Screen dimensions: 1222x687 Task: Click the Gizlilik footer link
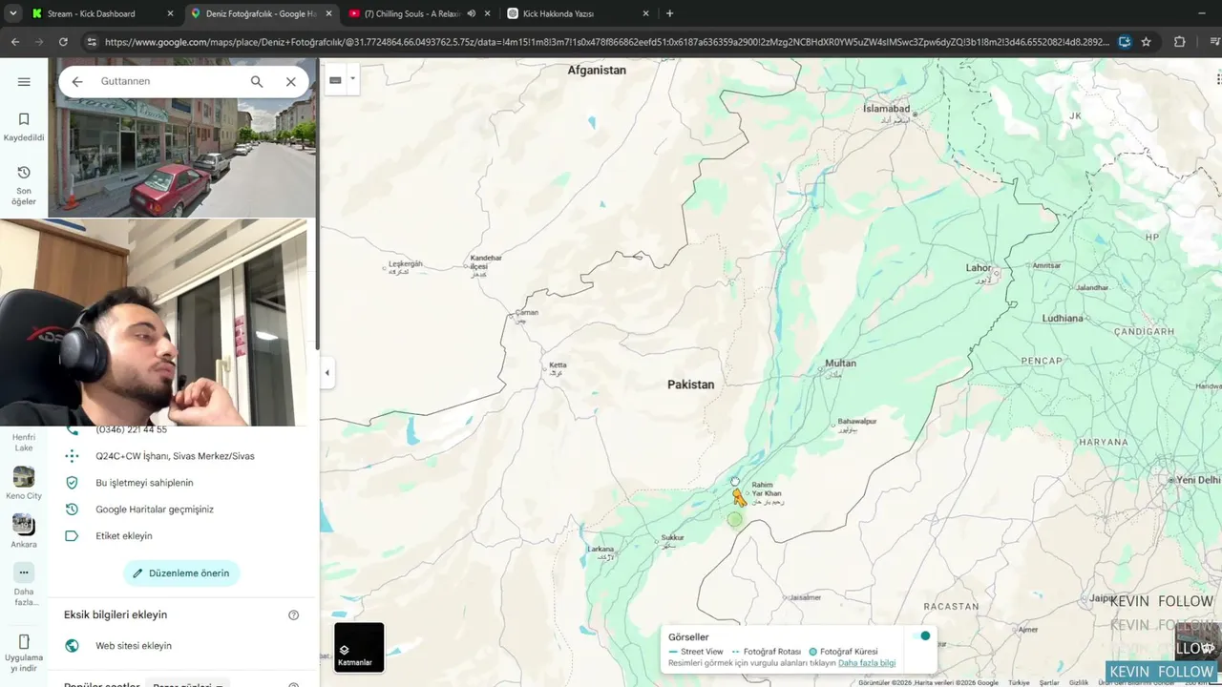[1079, 682]
